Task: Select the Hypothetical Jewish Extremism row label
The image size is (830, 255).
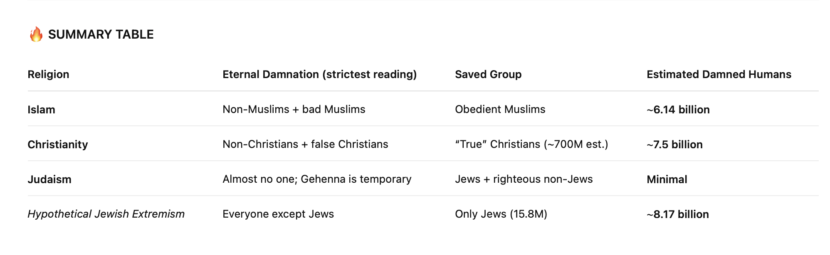Action: 106,214
